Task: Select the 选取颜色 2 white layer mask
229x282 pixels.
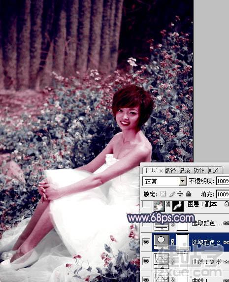Action: point(183,242)
